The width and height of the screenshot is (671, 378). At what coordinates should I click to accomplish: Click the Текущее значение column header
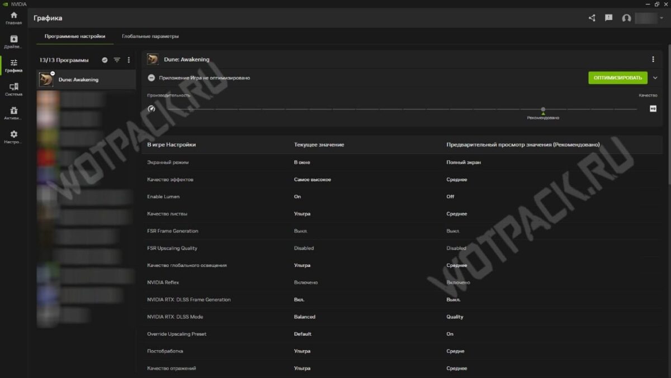(x=319, y=145)
